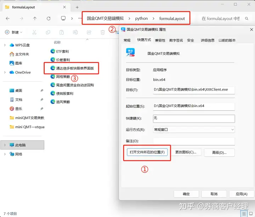
Task: Click 更改图标(C)... button
Action: (186, 152)
